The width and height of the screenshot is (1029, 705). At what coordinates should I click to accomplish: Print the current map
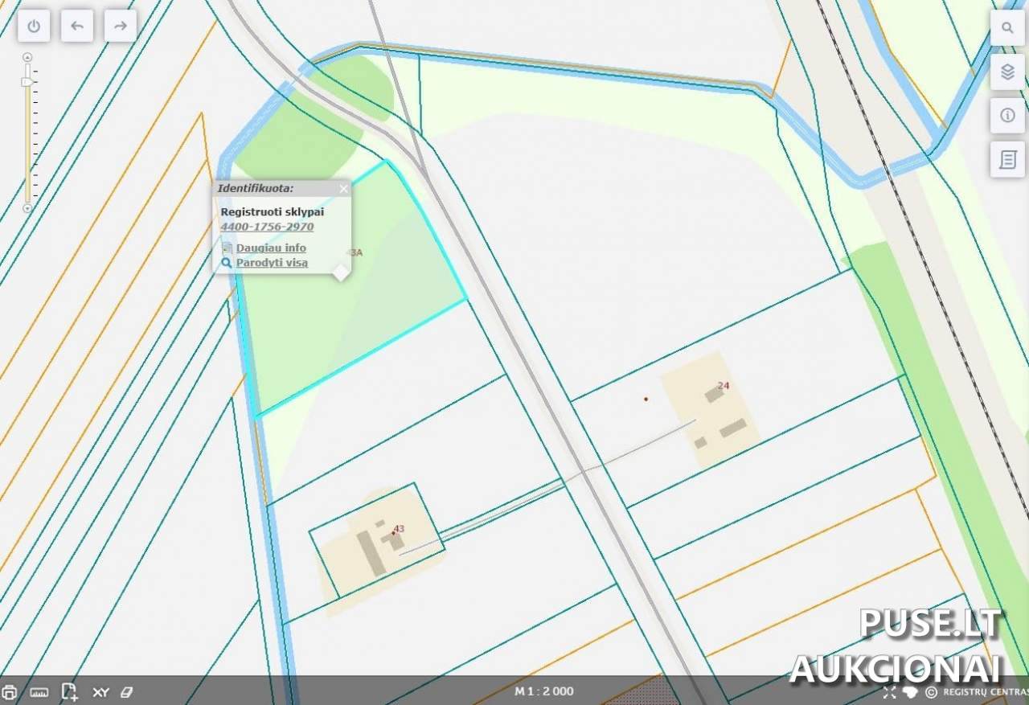[x=10, y=692]
